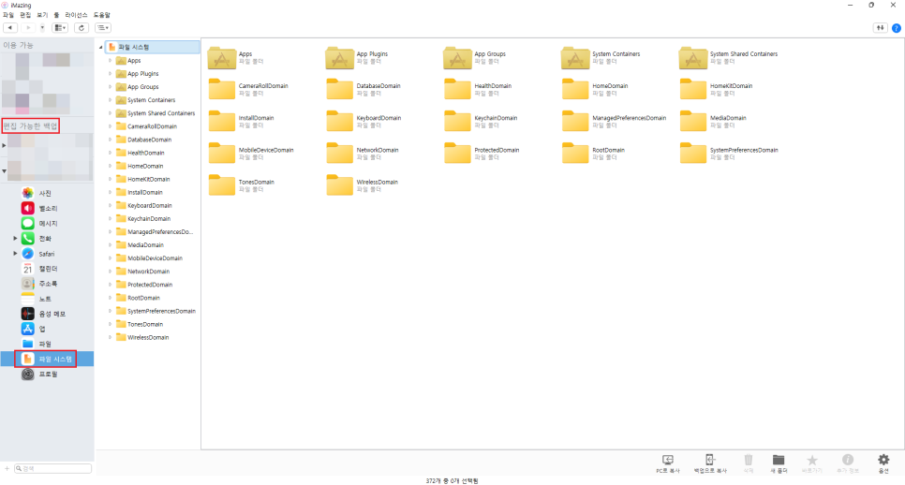This screenshot has width=905, height=485.
Task: Select 벨소리 (Ringtones) in the sidebar
Action: click(x=46, y=208)
